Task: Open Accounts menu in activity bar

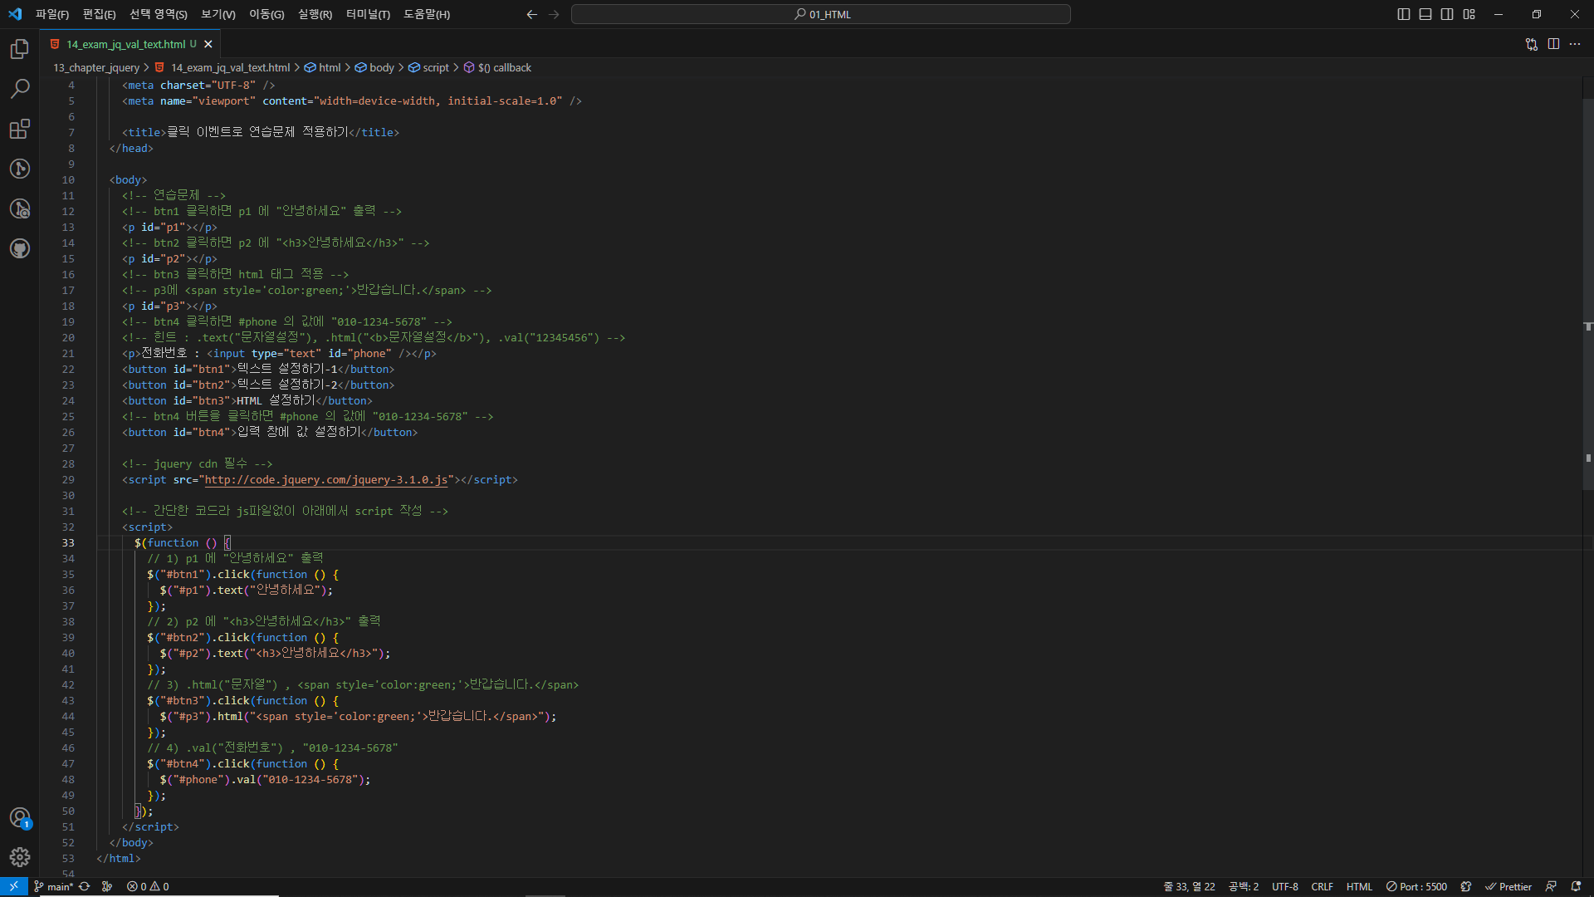Action: tap(20, 818)
